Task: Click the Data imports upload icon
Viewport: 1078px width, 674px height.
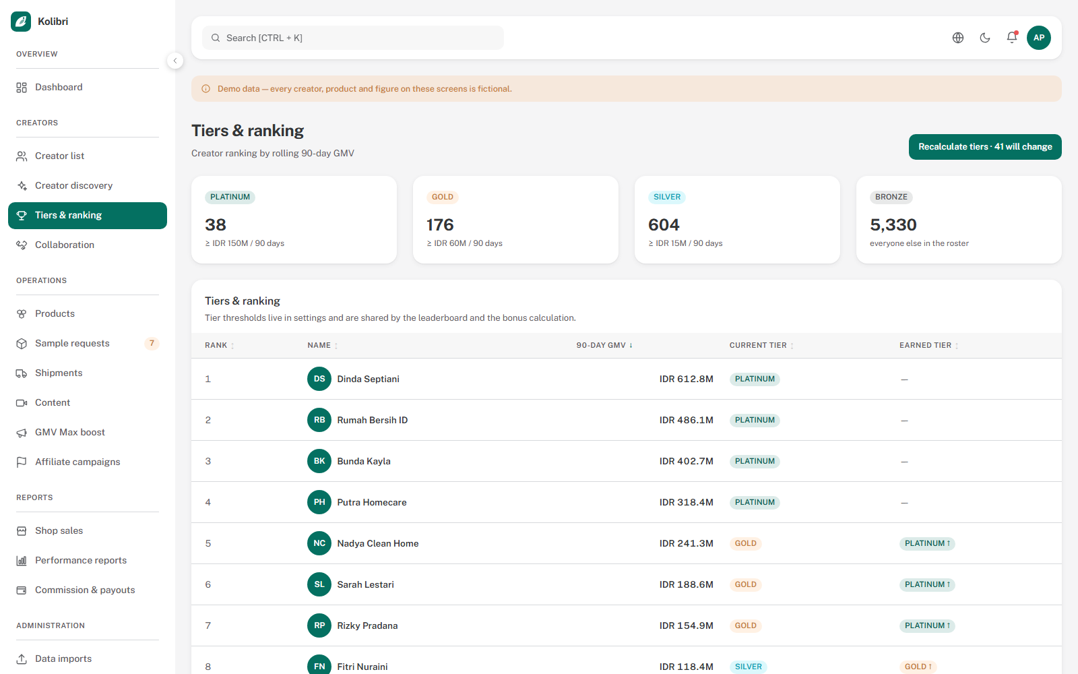Action: 22,659
